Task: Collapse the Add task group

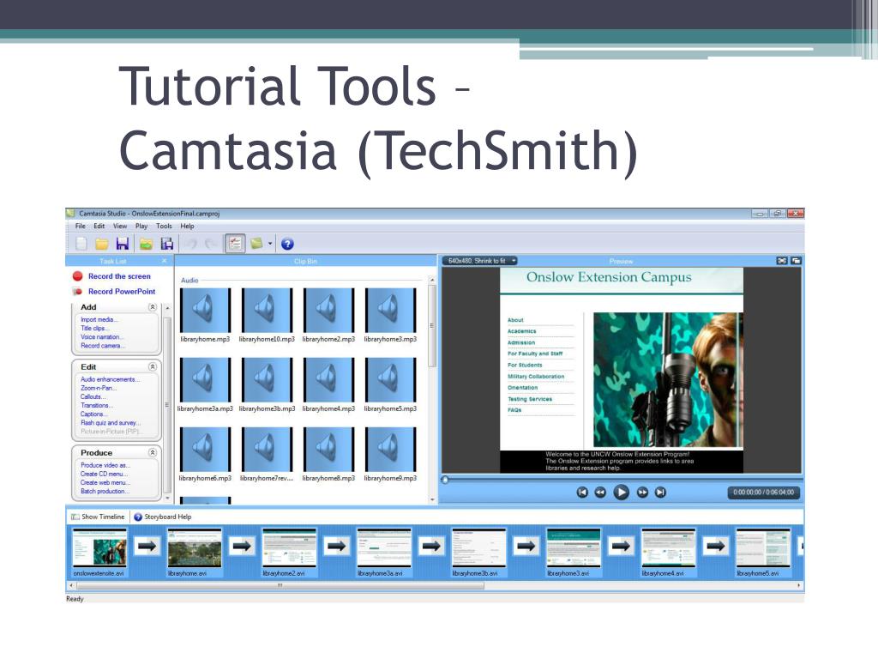Action: pos(153,307)
